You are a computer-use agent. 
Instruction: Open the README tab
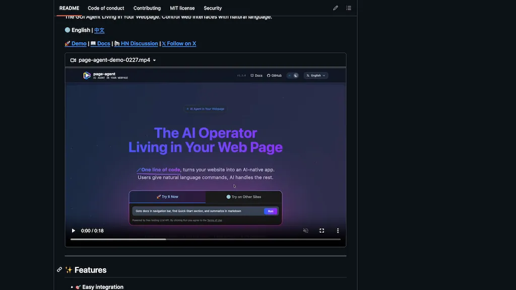click(69, 8)
